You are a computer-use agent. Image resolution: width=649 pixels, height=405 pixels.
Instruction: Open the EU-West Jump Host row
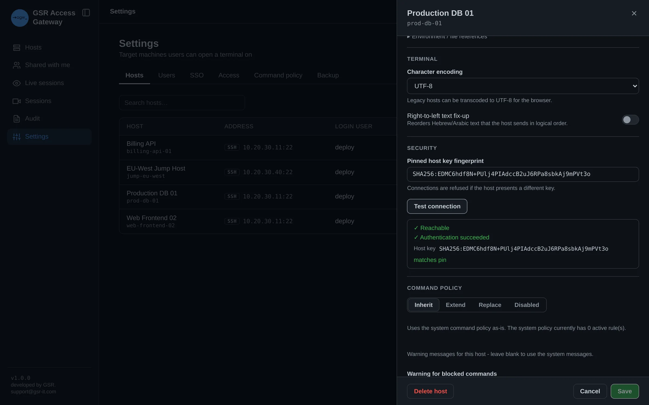(x=258, y=172)
